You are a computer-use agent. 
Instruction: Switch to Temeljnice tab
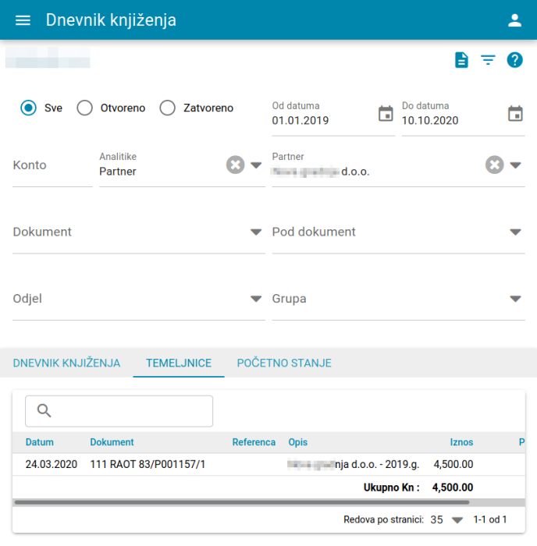point(179,363)
